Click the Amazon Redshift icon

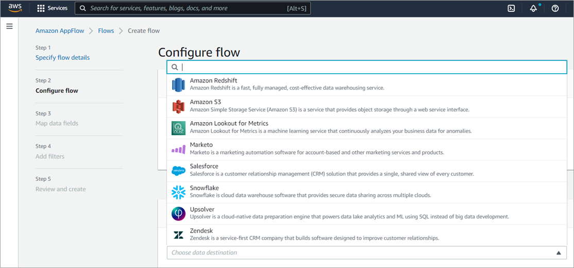coord(178,85)
